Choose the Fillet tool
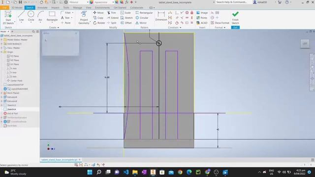Screen dimensions: 315x177 [x=66, y=13]
